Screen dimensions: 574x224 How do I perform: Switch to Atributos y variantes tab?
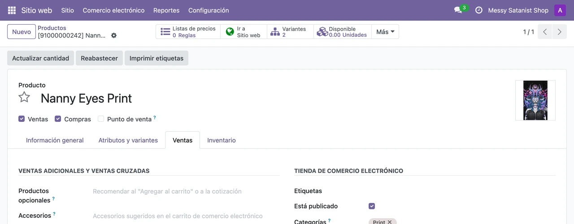(128, 140)
